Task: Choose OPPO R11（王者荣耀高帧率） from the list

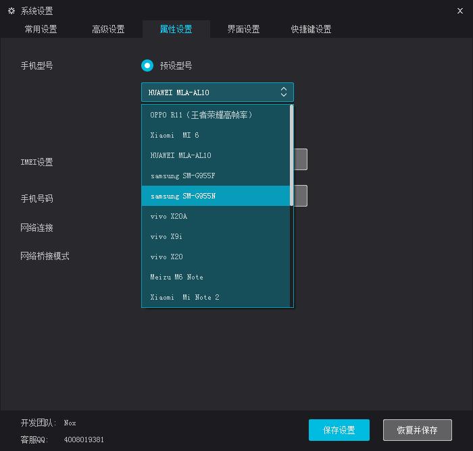Action: pyautogui.click(x=216, y=115)
